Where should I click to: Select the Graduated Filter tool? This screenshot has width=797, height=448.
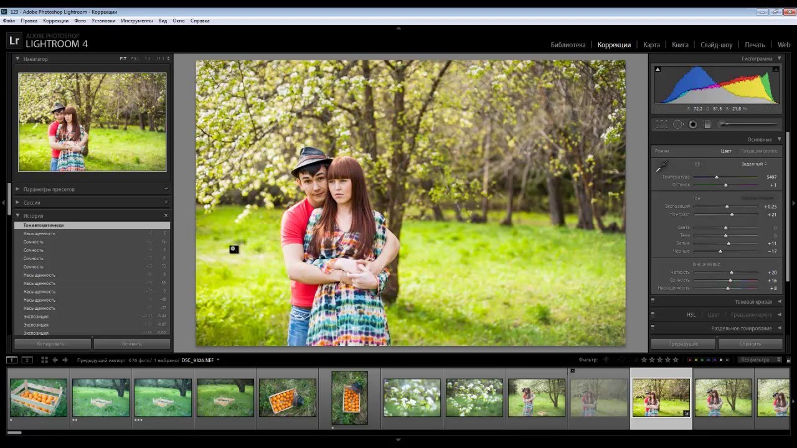(707, 124)
